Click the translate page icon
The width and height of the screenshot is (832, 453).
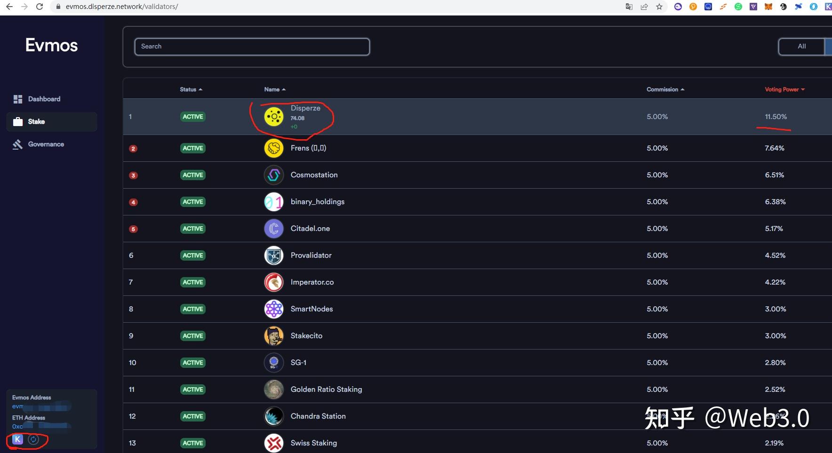point(629,7)
